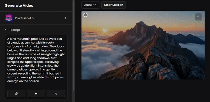
Task: Click the sparkle enhance prompt icon
Action: coord(36,94)
